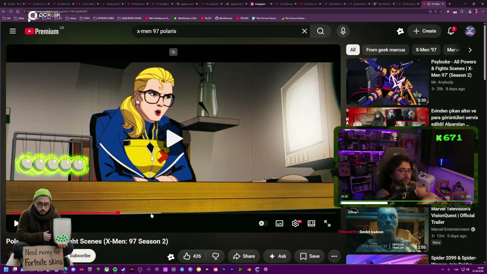Viewport: 487px width, 274px height.
Task: Show more chips with the right arrow
Action: [x=470, y=50]
